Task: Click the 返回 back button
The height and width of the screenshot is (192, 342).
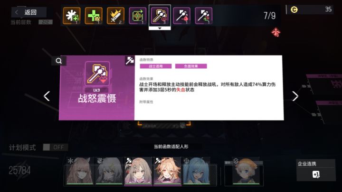Action: tap(29, 12)
